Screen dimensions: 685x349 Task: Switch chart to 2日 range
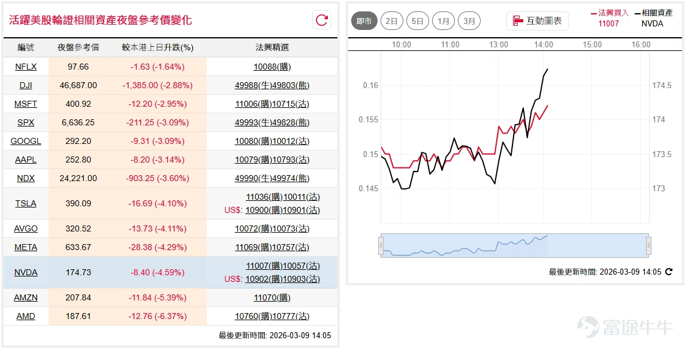(x=391, y=21)
